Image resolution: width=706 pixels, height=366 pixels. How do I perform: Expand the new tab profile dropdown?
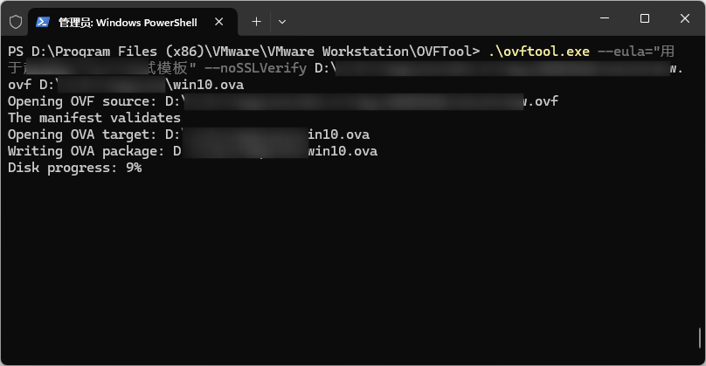tap(281, 22)
